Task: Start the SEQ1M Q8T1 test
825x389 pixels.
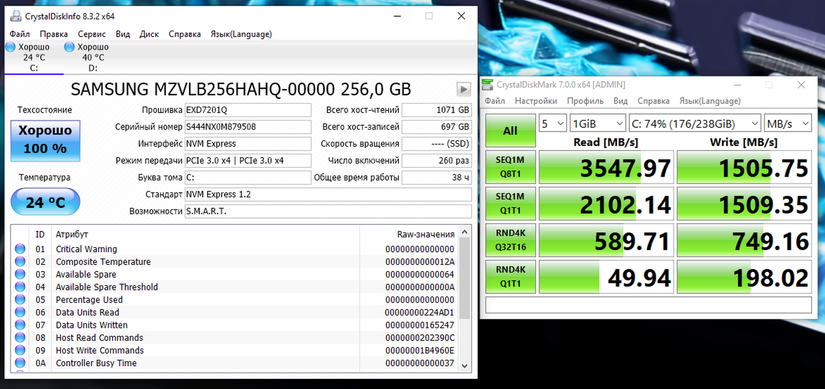Action: [510, 167]
